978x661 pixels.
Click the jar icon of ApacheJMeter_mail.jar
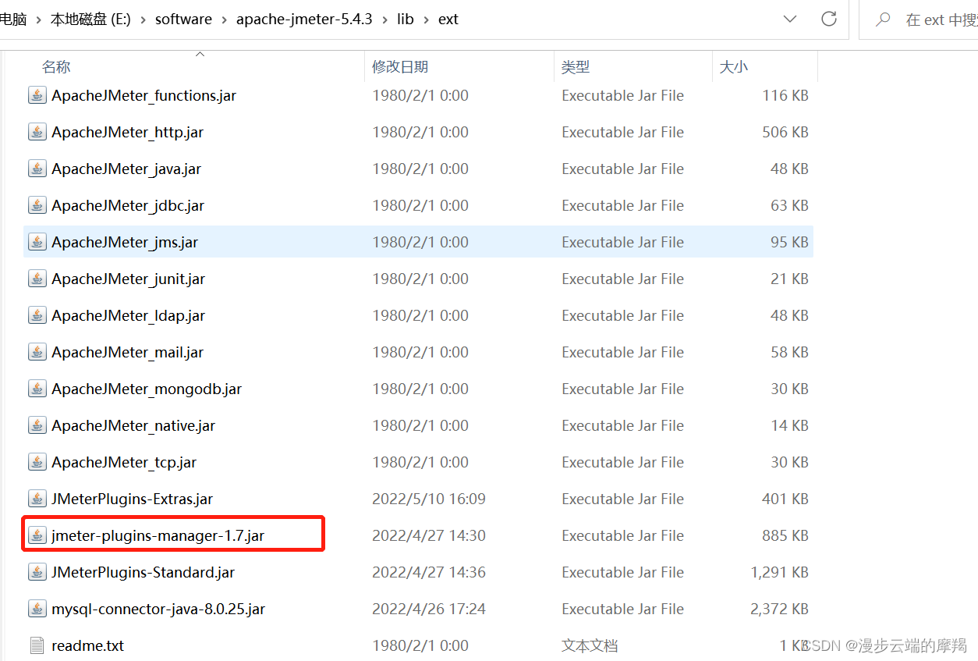(x=37, y=352)
